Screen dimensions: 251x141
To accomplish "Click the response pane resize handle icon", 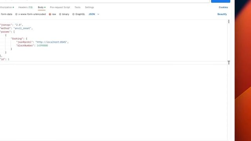I will 229,63.
